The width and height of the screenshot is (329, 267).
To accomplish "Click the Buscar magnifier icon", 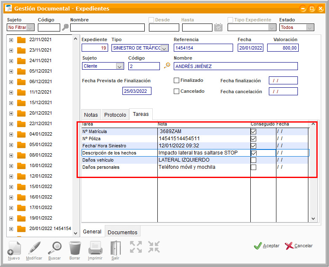I will pos(55,248).
